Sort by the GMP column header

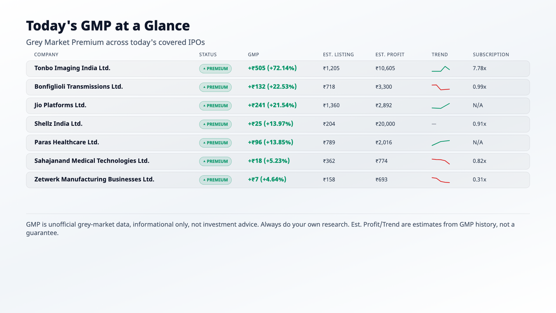pos(253,55)
